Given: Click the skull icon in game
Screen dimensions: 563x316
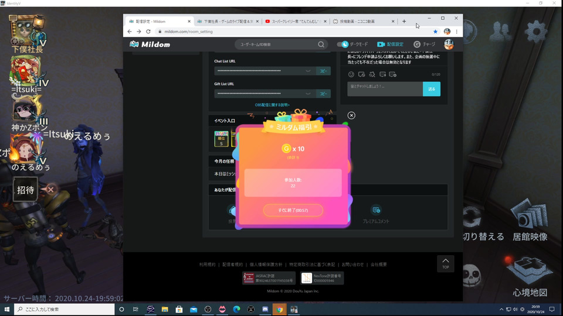Looking at the screenshot, I should 471,276.
